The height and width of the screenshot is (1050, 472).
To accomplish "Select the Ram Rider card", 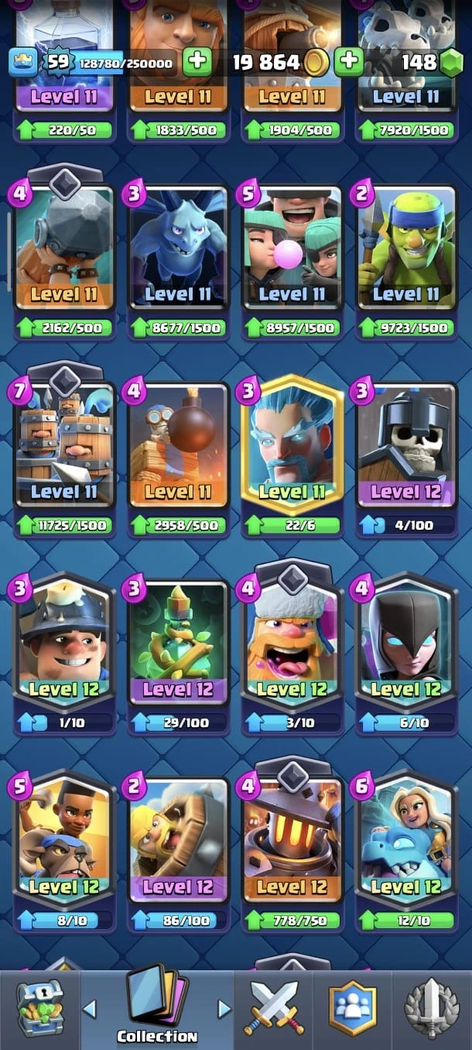I will pos(64,839).
